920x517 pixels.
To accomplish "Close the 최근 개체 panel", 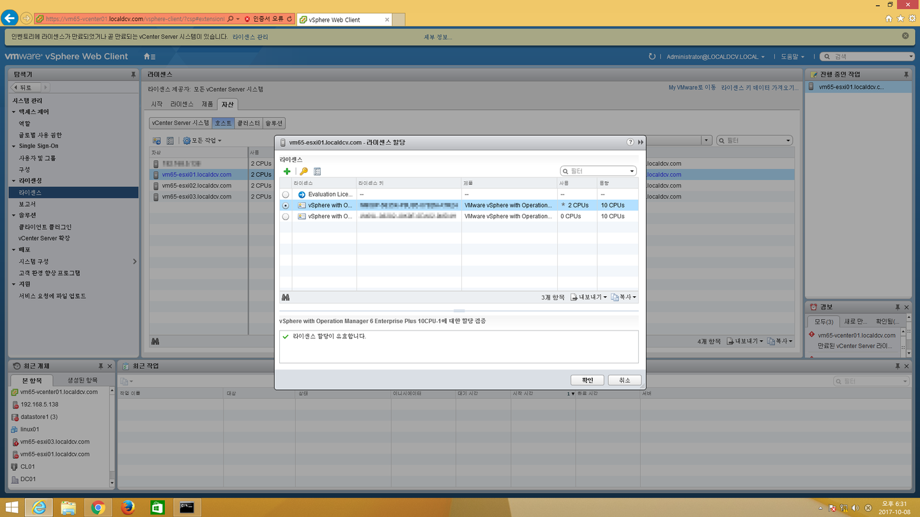I will coord(109,366).
